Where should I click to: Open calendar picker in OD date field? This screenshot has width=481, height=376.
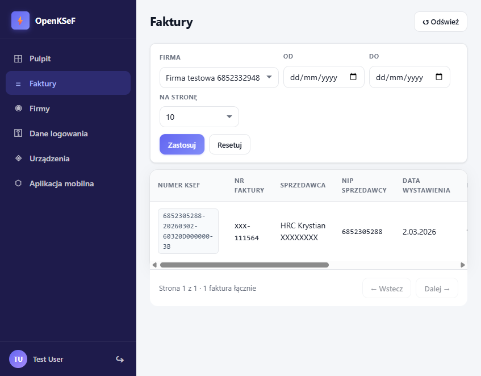pyautogui.click(x=353, y=77)
